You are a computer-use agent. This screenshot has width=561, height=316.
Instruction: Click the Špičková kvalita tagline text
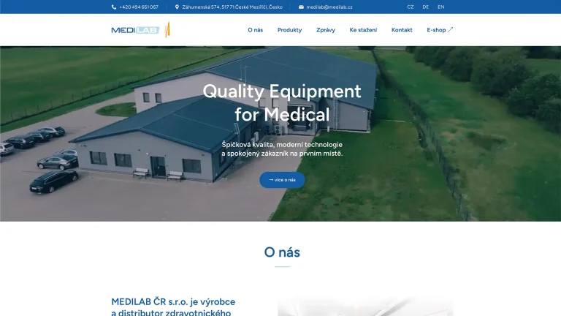point(282,149)
